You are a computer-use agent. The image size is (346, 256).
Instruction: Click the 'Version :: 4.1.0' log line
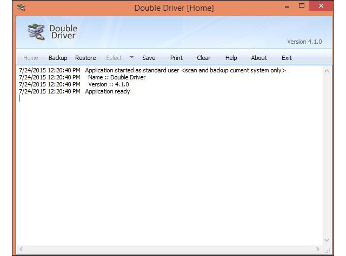point(74,84)
